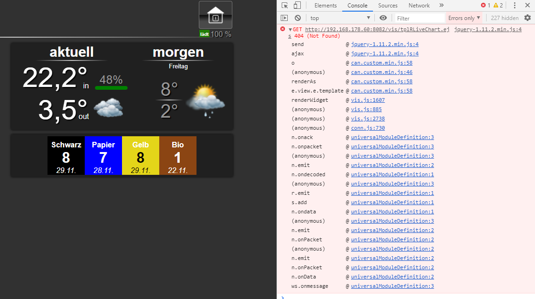Click the 3,5° outdoor temperature value

click(62, 110)
